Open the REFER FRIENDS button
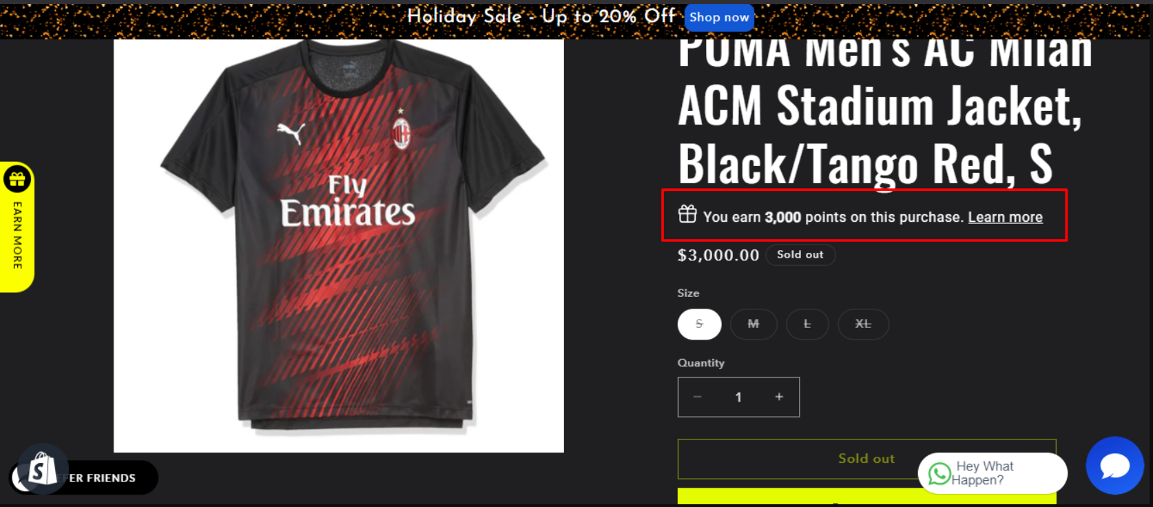This screenshot has height=507, width=1153. pyautogui.click(x=102, y=477)
